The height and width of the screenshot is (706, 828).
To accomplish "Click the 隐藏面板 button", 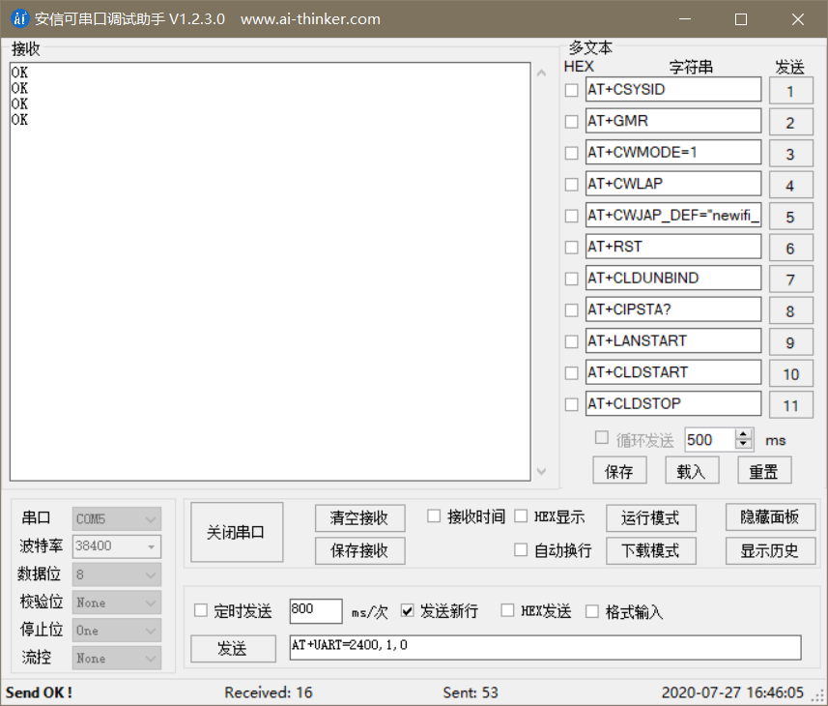I will (770, 516).
